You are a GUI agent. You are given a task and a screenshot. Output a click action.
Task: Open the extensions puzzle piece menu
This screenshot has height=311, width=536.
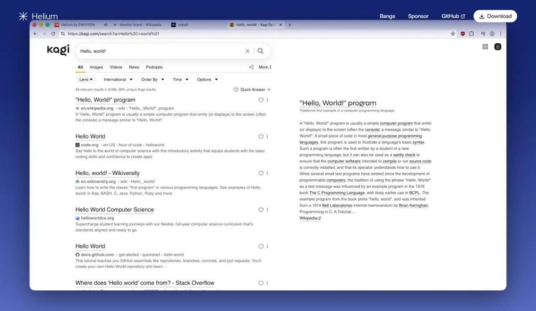pyautogui.click(x=473, y=34)
